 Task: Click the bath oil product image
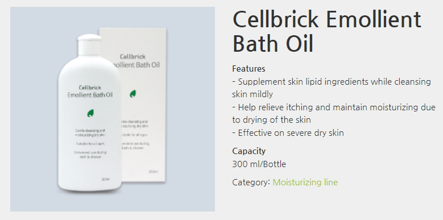coord(113,109)
